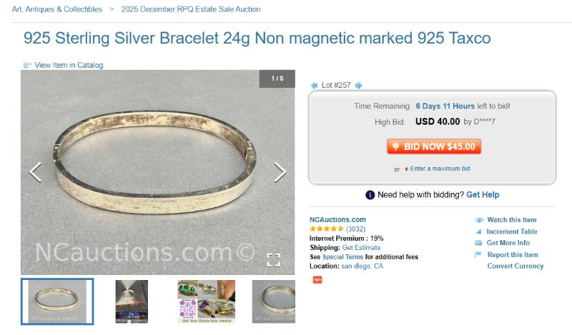572x335 pixels.
Task: Open Enter a maximum bid link
Action: click(440, 169)
